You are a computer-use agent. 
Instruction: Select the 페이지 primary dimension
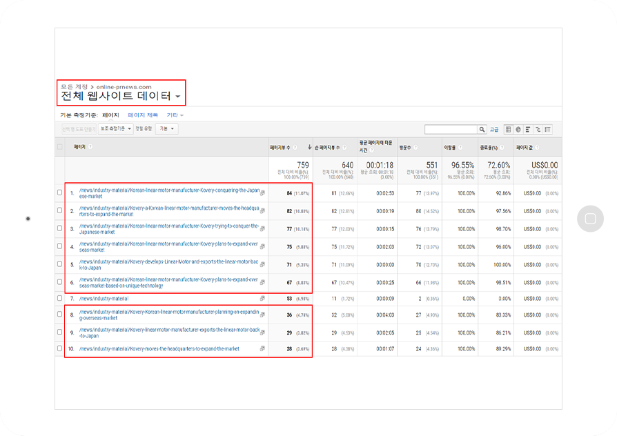110,115
